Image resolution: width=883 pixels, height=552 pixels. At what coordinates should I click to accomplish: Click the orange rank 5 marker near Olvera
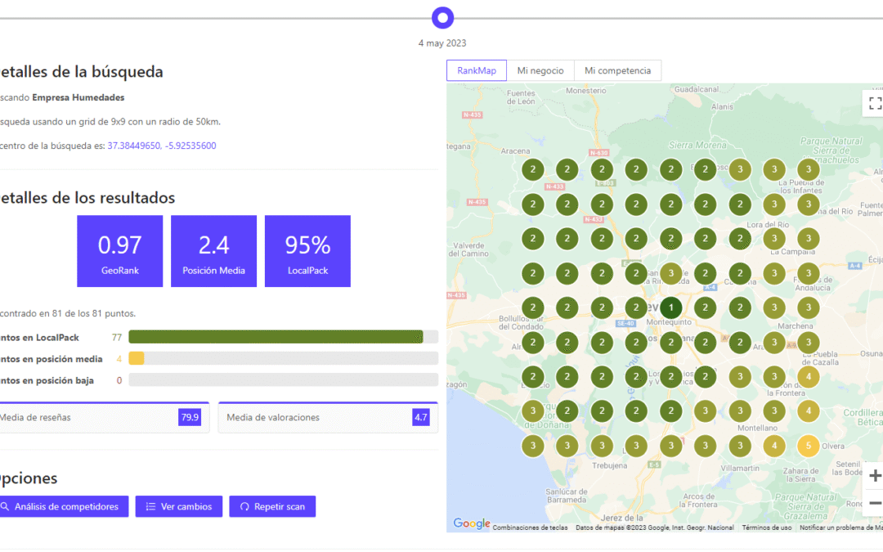pyautogui.click(x=809, y=446)
